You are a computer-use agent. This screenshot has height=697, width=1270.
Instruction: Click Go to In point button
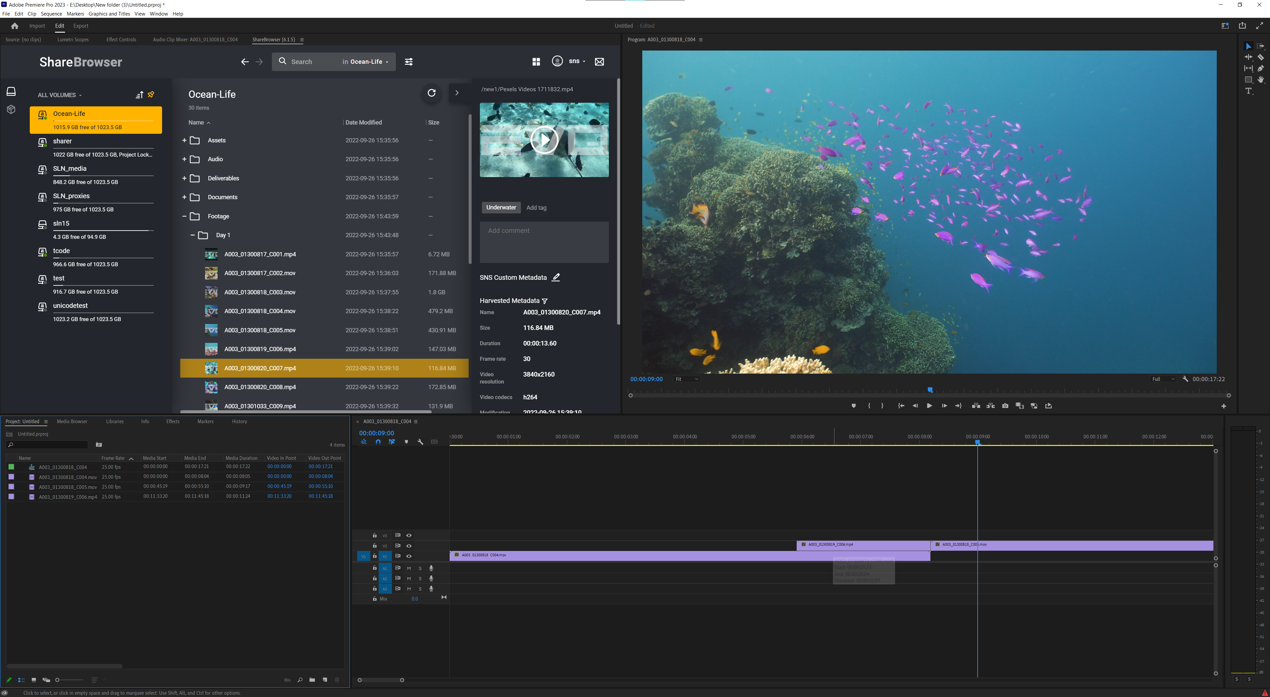pyautogui.click(x=901, y=406)
